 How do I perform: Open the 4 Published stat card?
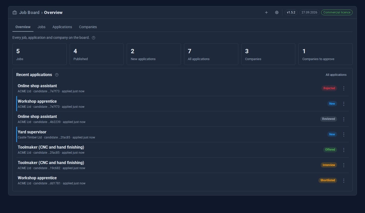(x=97, y=54)
